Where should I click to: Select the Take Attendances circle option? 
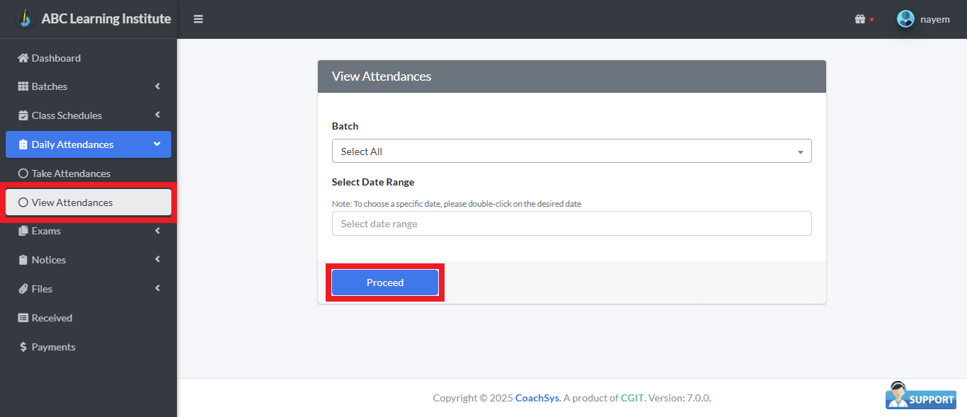(x=23, y=173)
